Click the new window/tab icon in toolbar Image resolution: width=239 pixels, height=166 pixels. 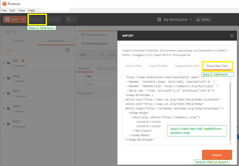[x=69, y=19]
